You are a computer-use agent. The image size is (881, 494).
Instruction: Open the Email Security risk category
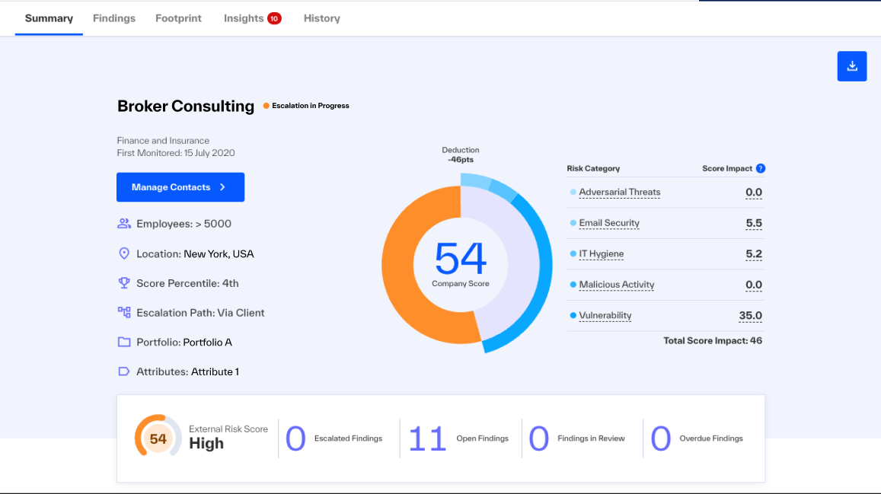pyautogui.click(x=609, y=223)
